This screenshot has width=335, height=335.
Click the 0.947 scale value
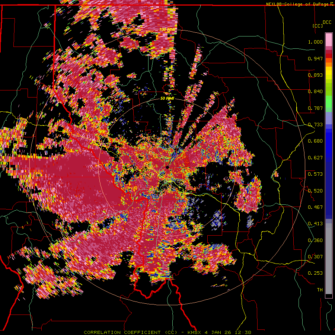point(315,58)
